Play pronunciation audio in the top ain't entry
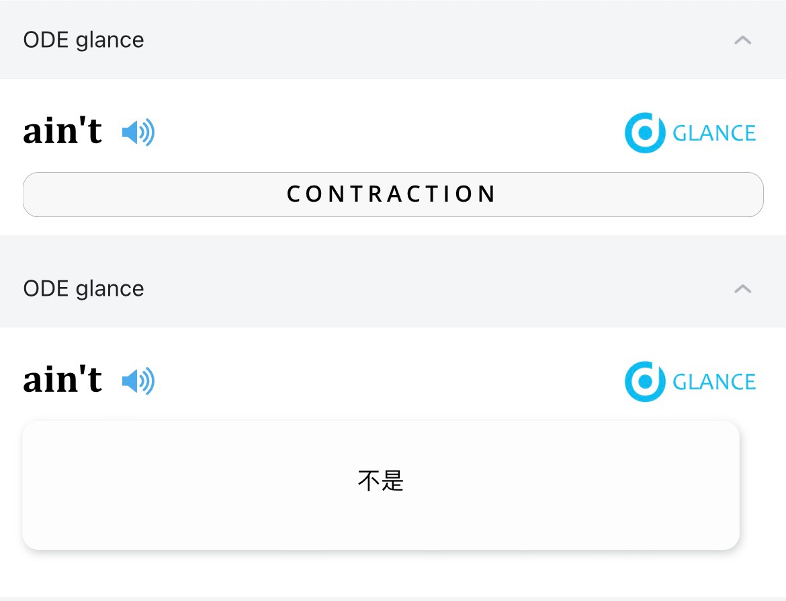 pyautogui.click(x=138, y=132)
